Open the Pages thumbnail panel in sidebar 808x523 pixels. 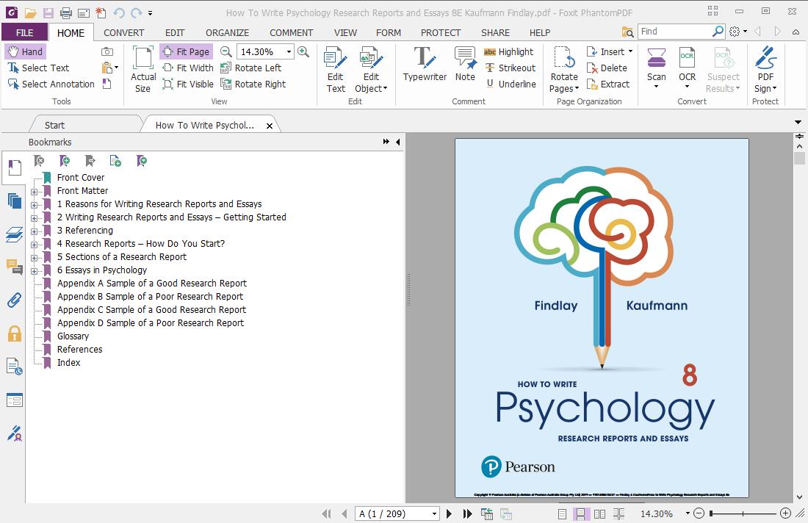[15, 201]
